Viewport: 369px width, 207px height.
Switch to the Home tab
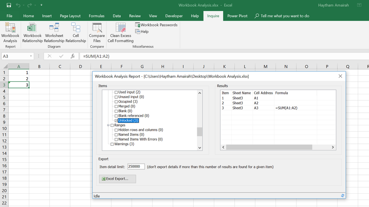click(x=28, y=16)
